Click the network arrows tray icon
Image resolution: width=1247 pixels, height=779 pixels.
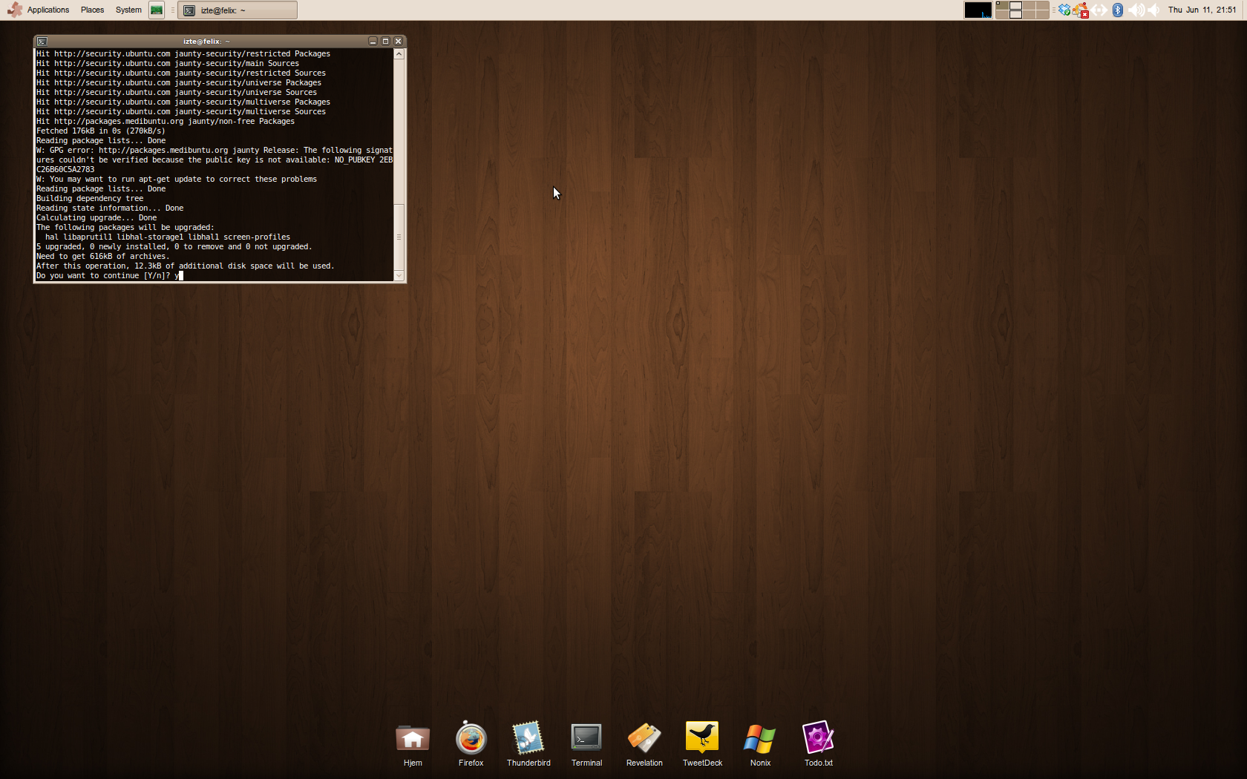(x=1099, y=10)
